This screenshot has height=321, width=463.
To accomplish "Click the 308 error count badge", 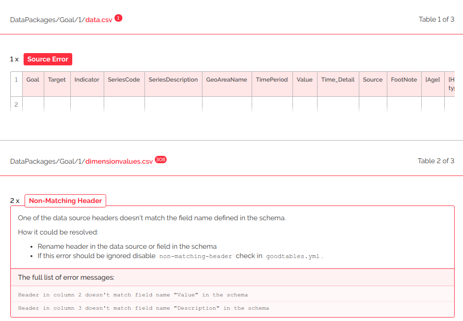I will (x=161, y=159).
